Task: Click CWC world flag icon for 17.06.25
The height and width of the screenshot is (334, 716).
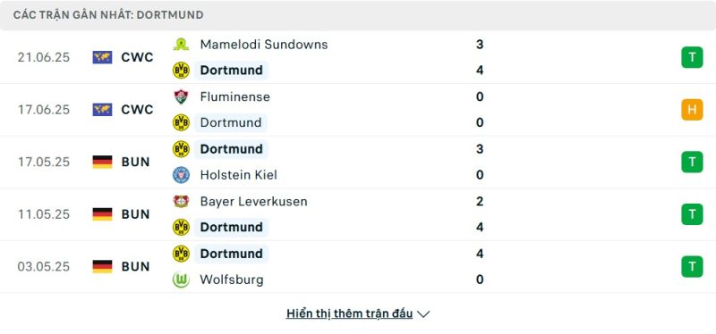Action: click(x=102, y=109)
